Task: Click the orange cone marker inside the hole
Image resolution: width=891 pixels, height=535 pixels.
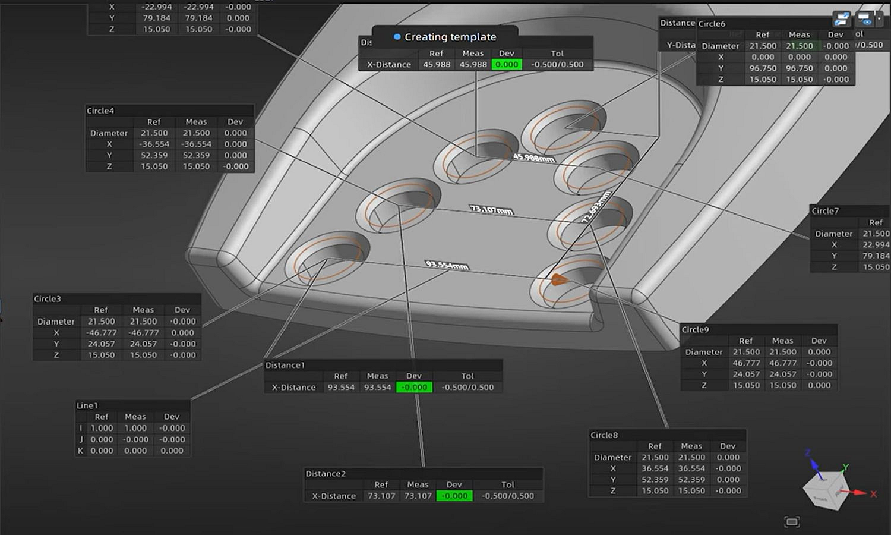Action: [557, 278]
